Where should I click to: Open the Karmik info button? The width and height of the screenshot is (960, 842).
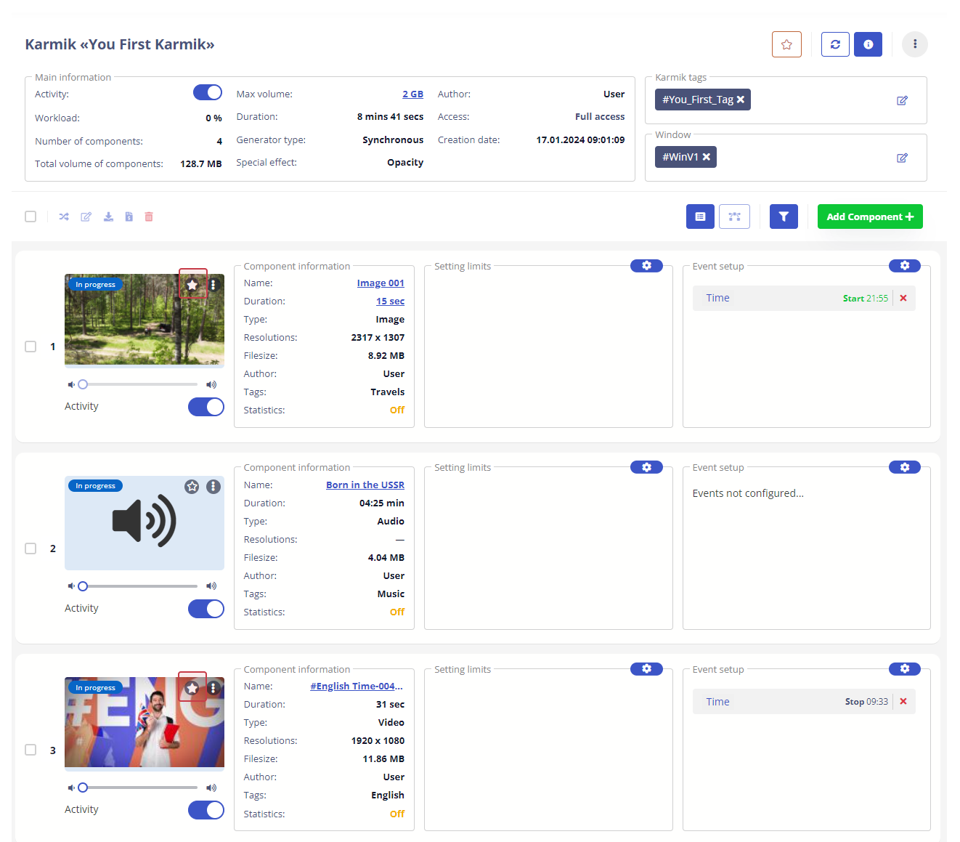[x=868, y=44]
